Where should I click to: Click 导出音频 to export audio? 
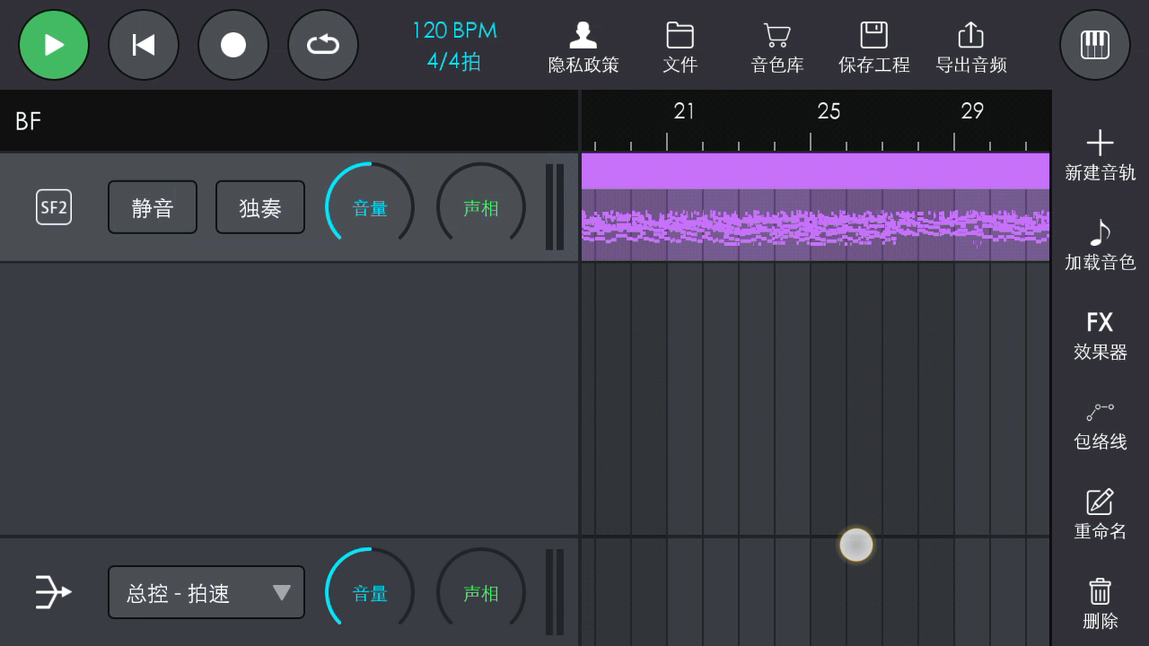pyautogui.click(x=971, y=48)
